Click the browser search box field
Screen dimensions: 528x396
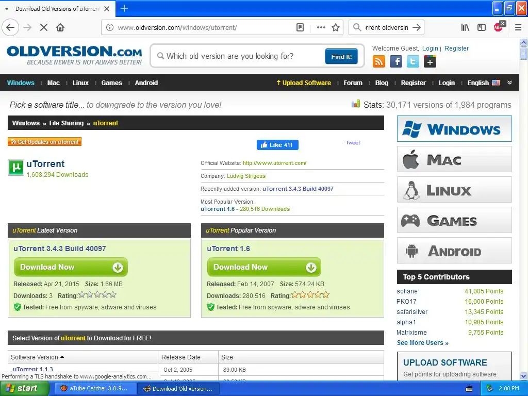pos(387,27)
